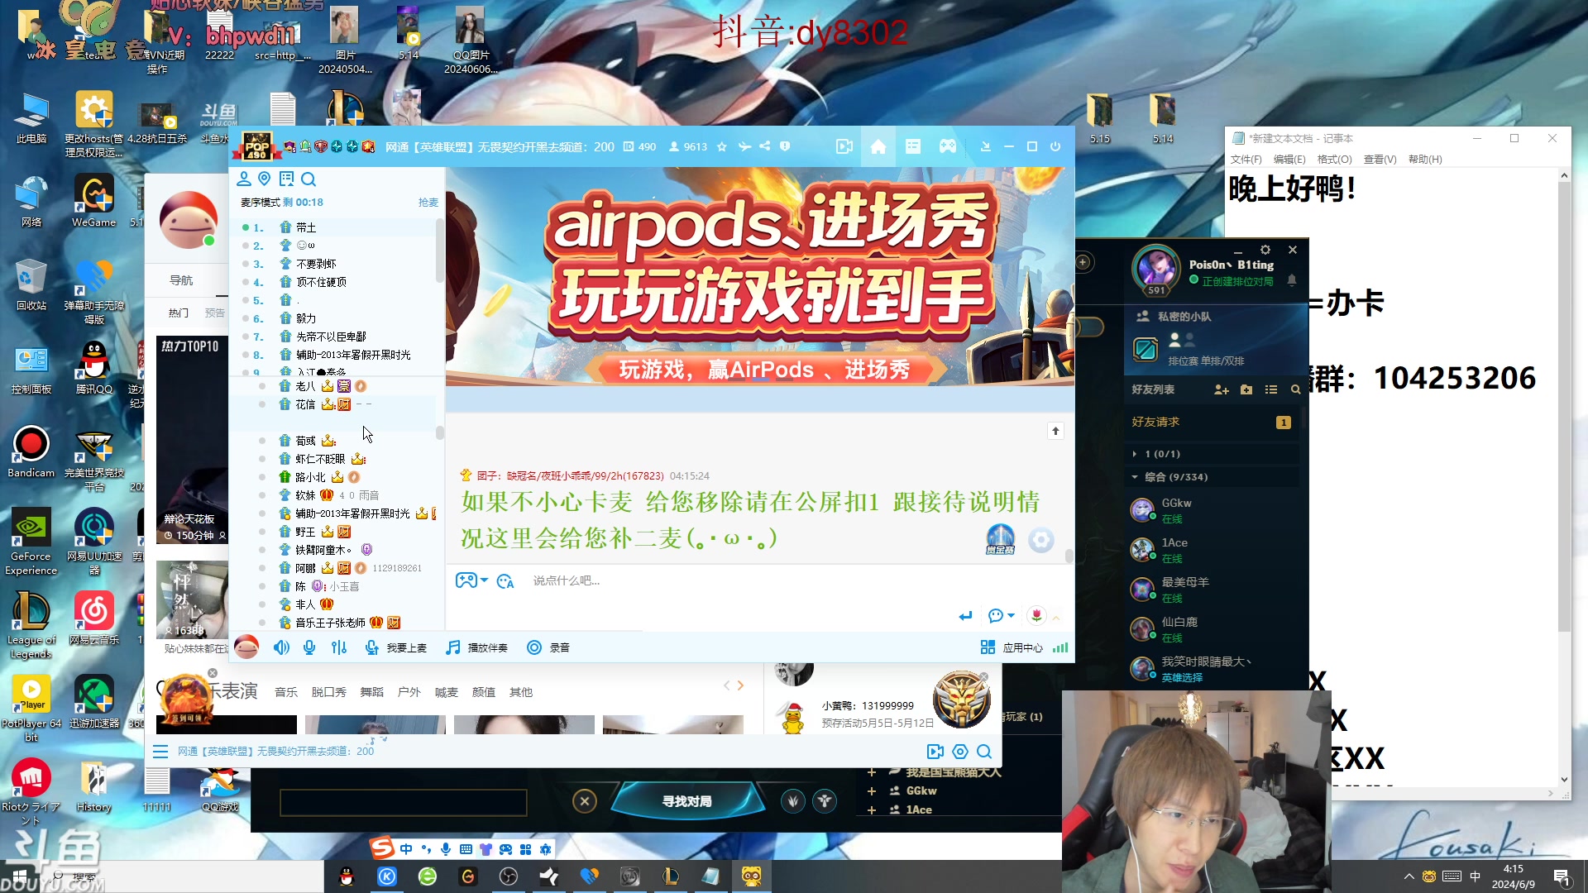Switch to 音乐 category tab in YY lobby
This screenshot has height=893, width=1588.
pos(286,692)
